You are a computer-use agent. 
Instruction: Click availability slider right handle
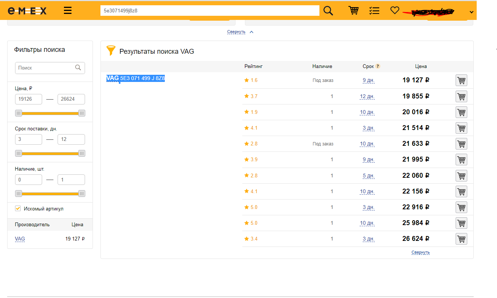coord(82,194)
